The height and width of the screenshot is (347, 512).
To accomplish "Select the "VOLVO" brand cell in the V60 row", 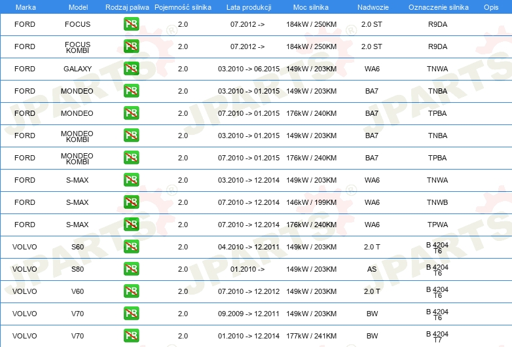I will click(25, 291).
